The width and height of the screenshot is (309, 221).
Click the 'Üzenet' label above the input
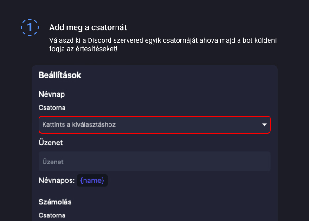pyautogui.click(x=51, y=143)
